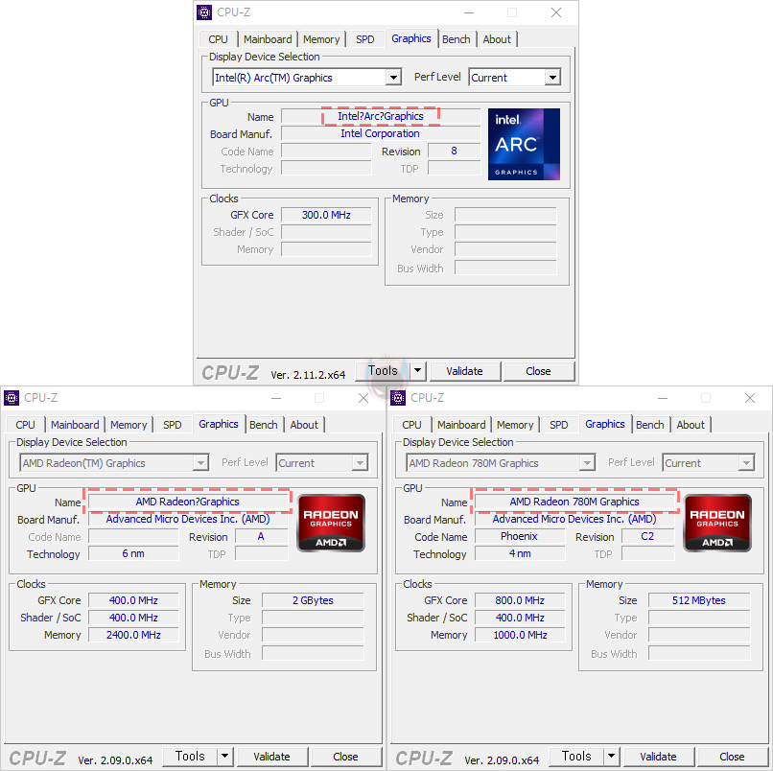Open Memory tab in Intel Arc window

(x=321, y=39)
